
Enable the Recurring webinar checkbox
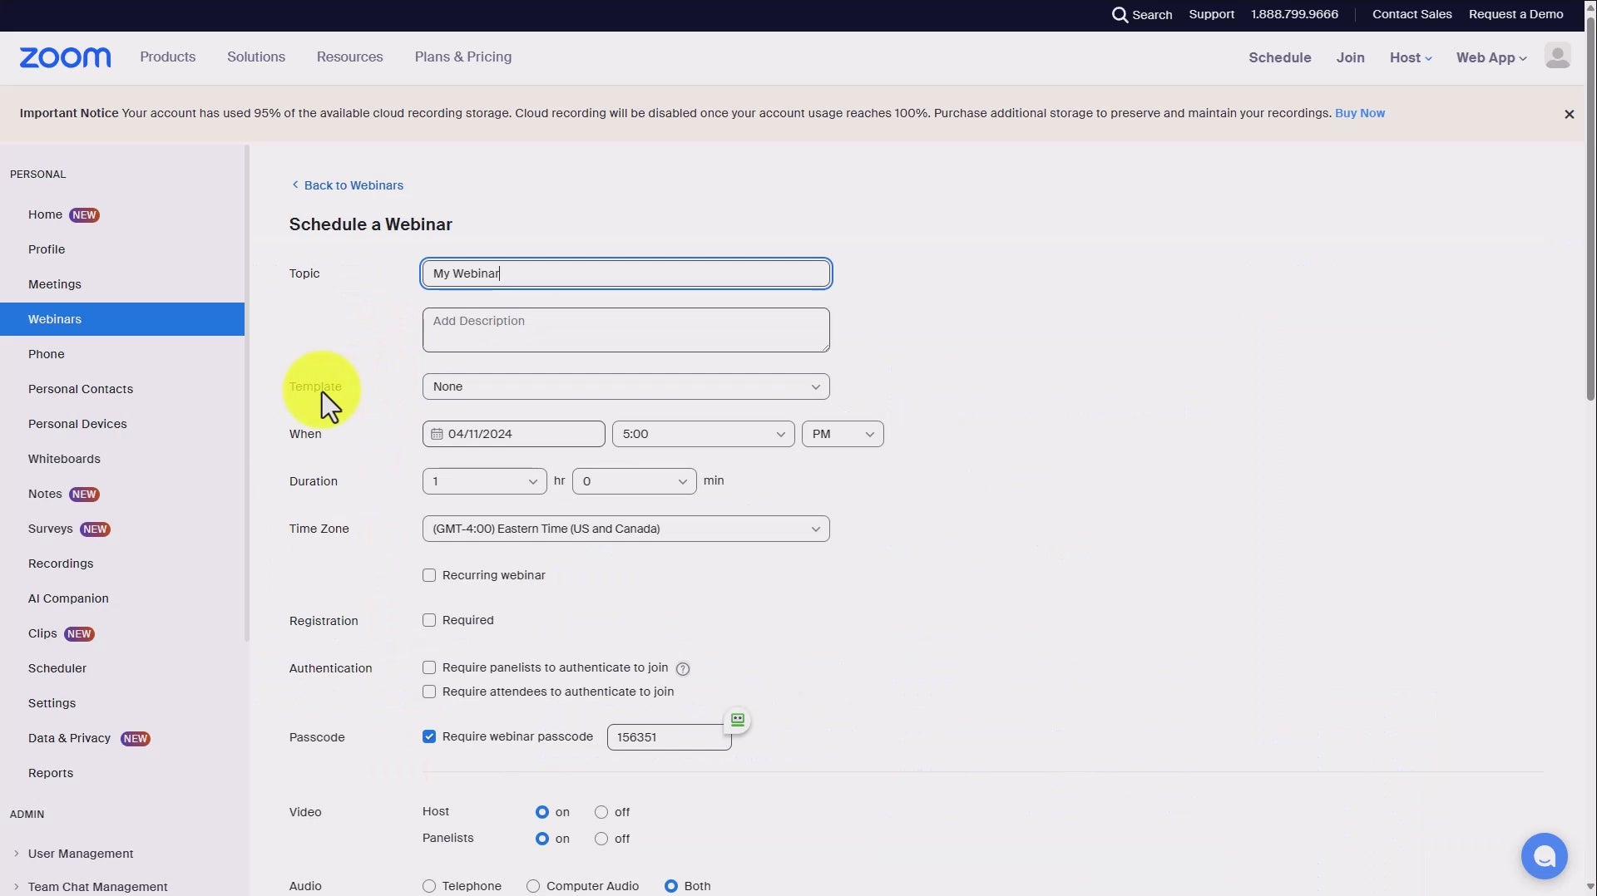click(429, 576)
